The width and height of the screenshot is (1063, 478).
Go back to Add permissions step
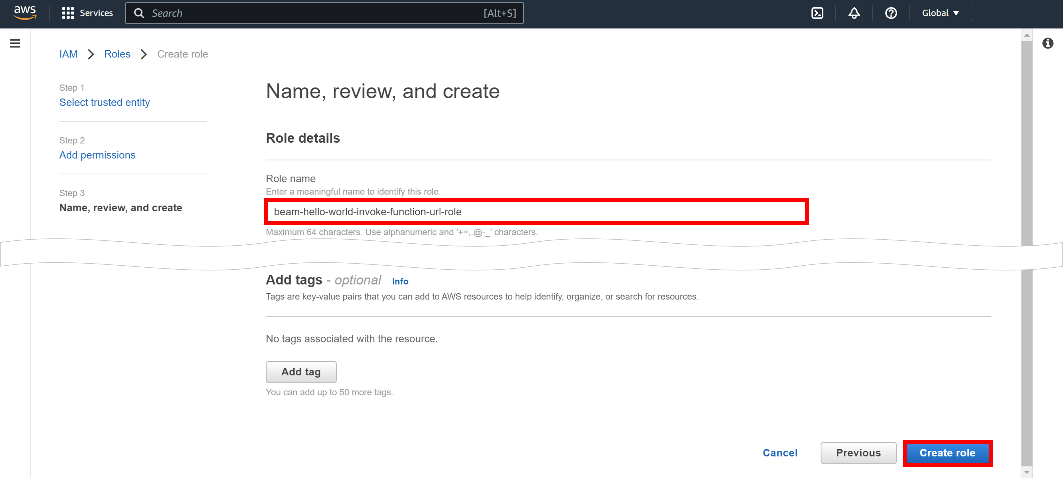point(97,155)
